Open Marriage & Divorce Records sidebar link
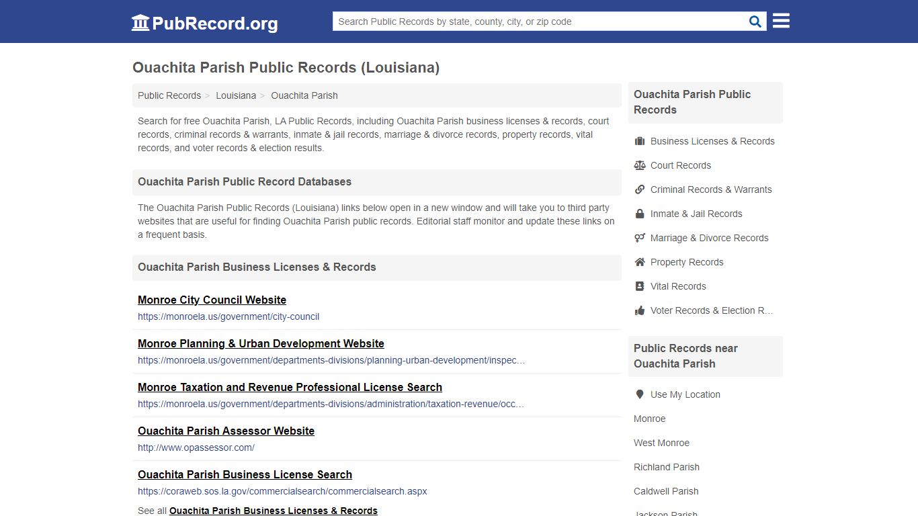This screenshot has width=918, height=516. click(x=709, y=238)
